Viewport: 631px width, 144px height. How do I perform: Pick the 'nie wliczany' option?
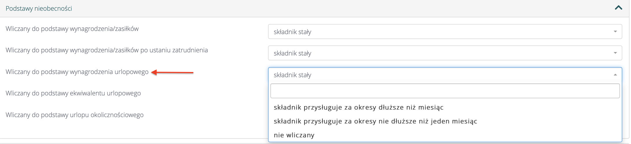[x=294, y=135]
